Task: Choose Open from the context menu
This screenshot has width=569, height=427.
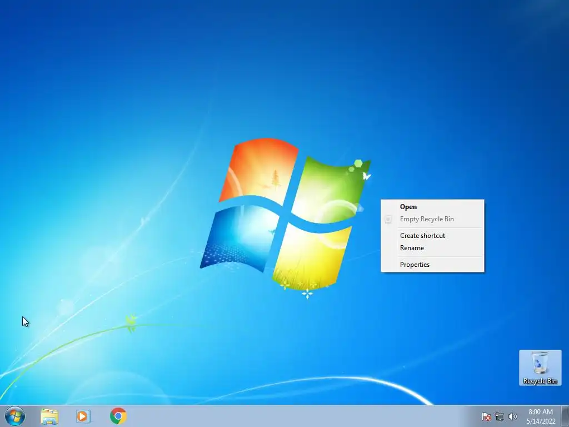Action: (x=432, y=207)
